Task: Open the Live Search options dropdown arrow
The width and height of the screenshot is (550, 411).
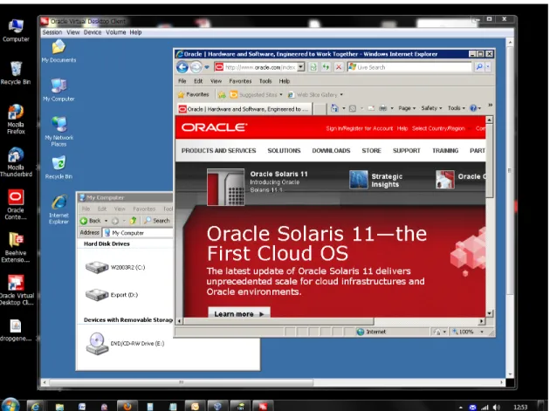Action: [488, 67]
